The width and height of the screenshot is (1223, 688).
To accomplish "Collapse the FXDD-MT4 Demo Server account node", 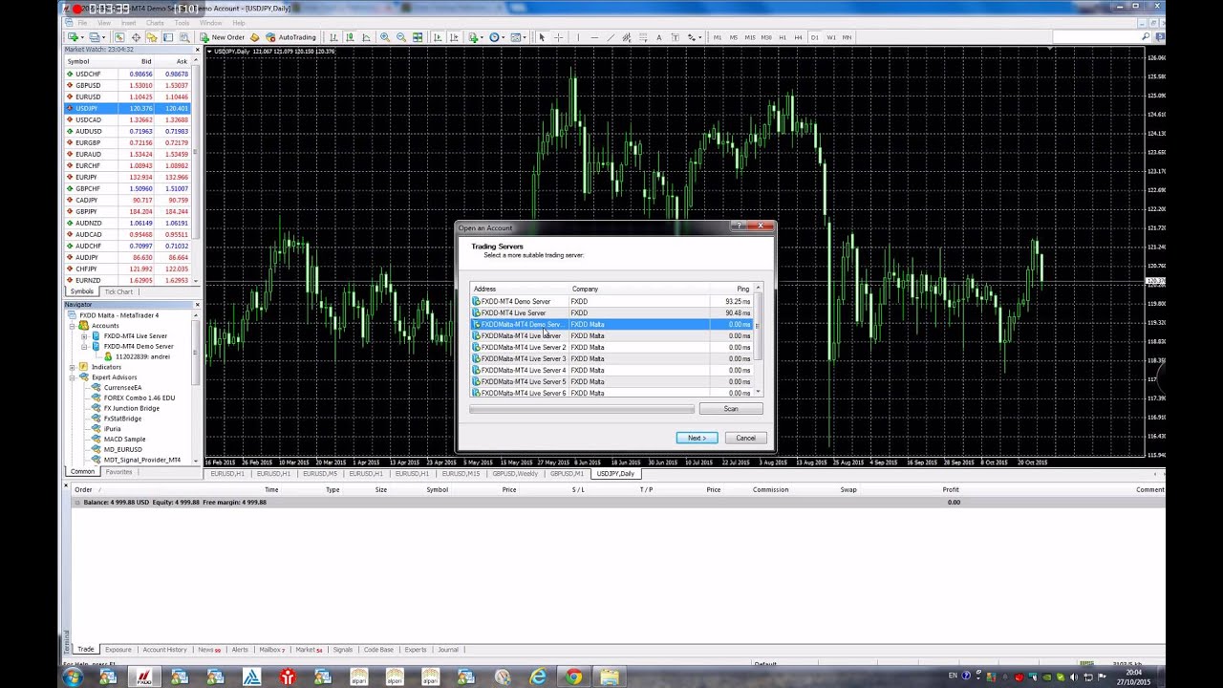I will pyautogui.click(x=84, y=347).
